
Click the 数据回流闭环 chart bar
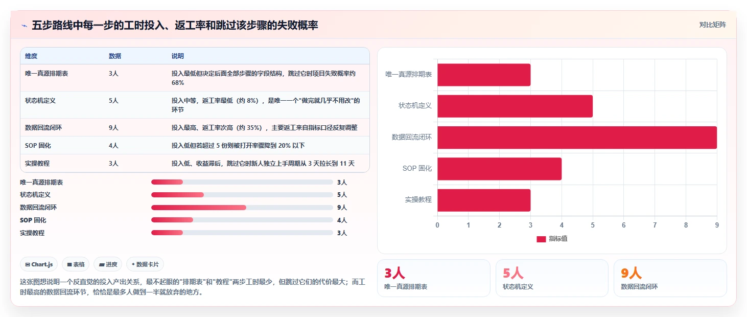(577, 138)
